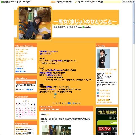Go to page 5 in pagination
The width and height of the screenshot is (135, 135).
(66, 103)
